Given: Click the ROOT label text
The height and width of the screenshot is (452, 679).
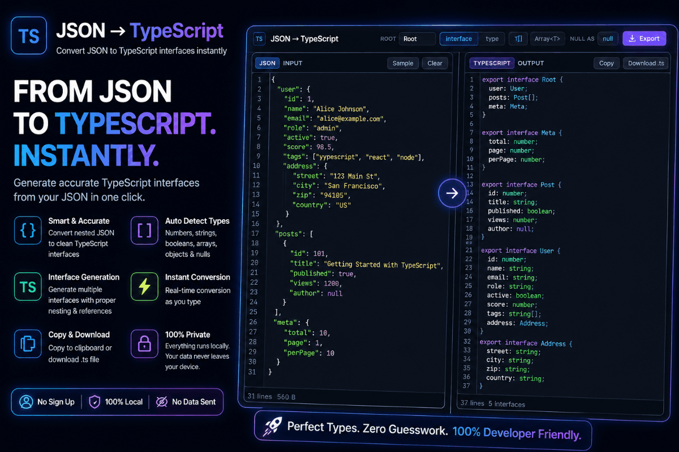Looking at the screenshot, I should [388, 39].
